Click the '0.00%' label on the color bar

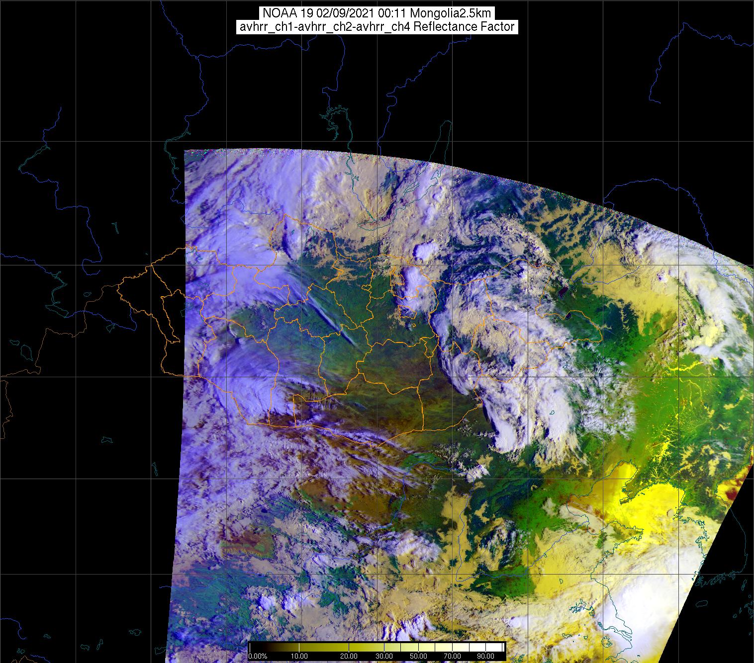pyautogui.click(x=258, y=657)
